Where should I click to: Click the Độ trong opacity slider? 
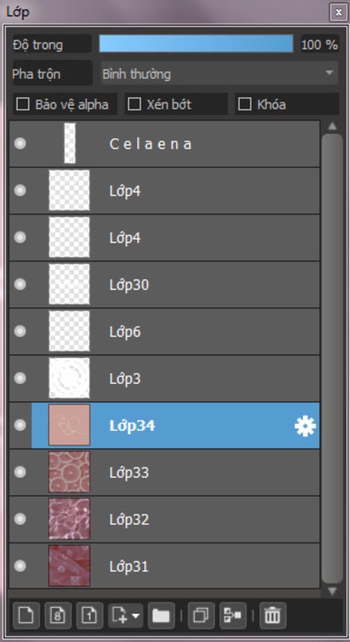tap(196, 44)
